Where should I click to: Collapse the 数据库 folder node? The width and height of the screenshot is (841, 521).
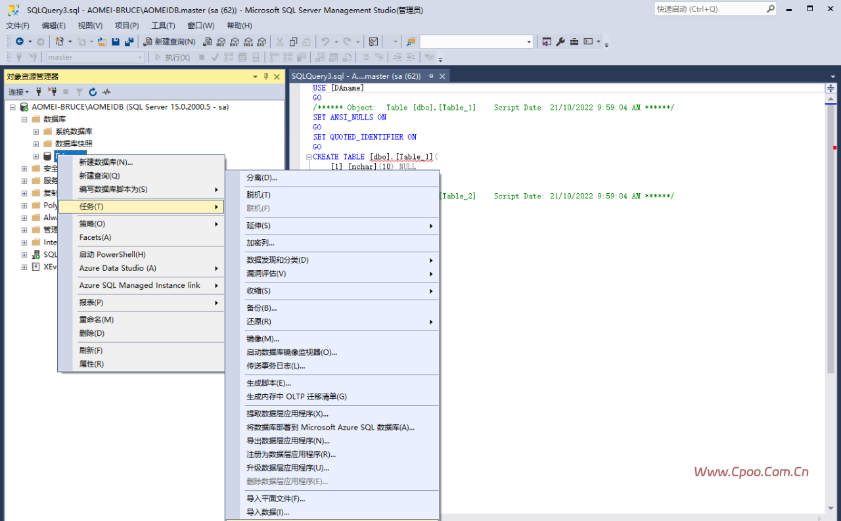click(24, 119)
